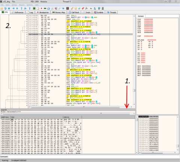
Task: Open the Options menu
Action: coord(30,5)
